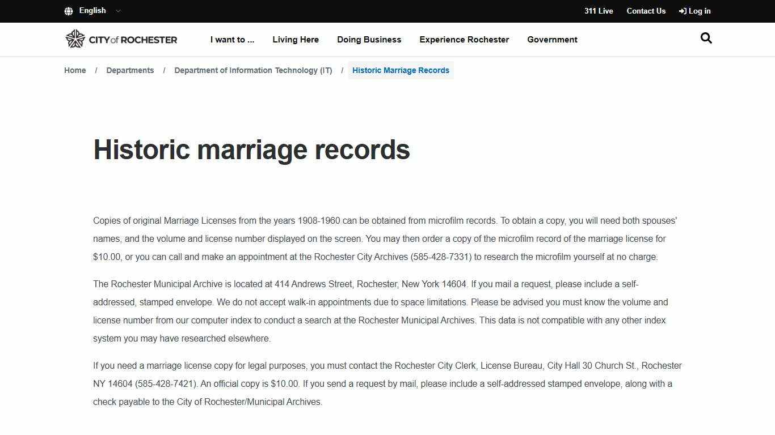Click the City of Rochester wordmark
Screen dimensions: 775x435
click(132, 39)
